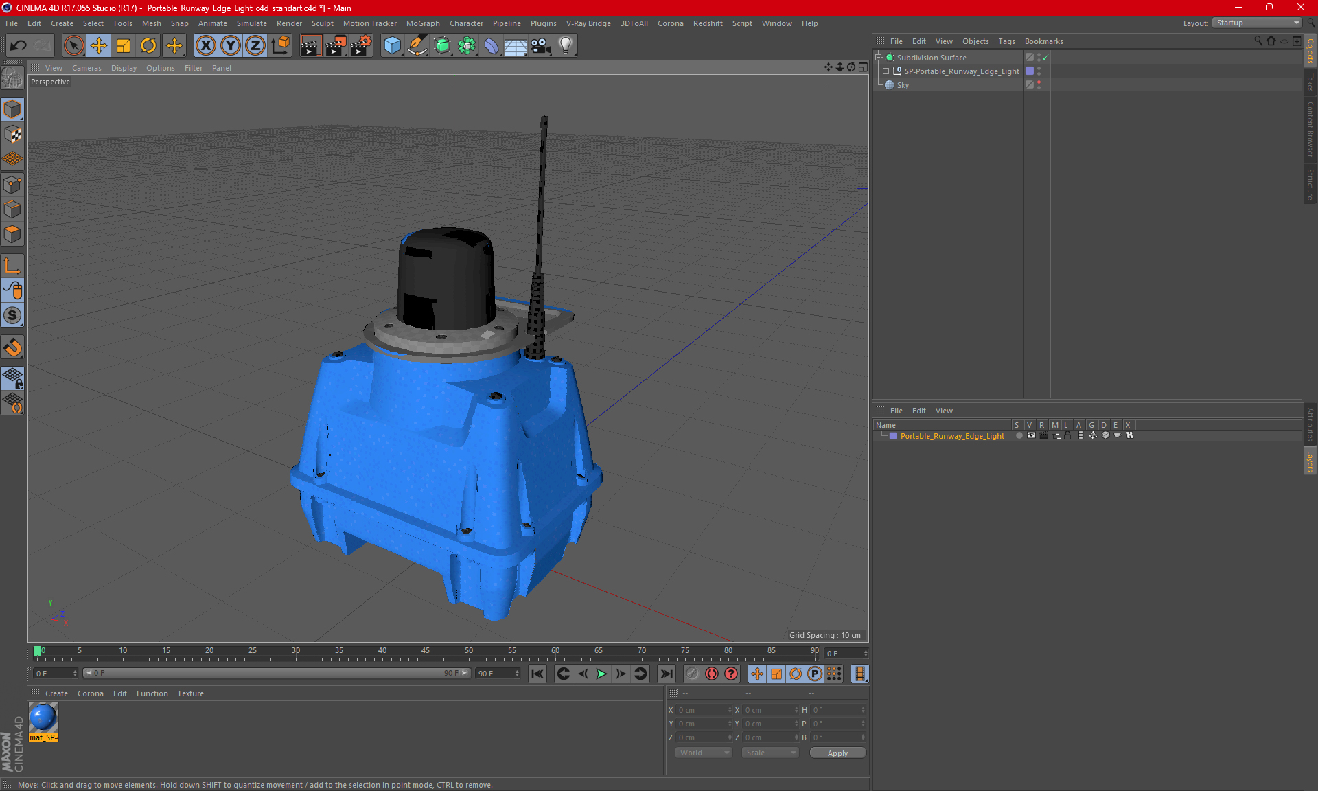Select the Sky object

click(903, 85)
